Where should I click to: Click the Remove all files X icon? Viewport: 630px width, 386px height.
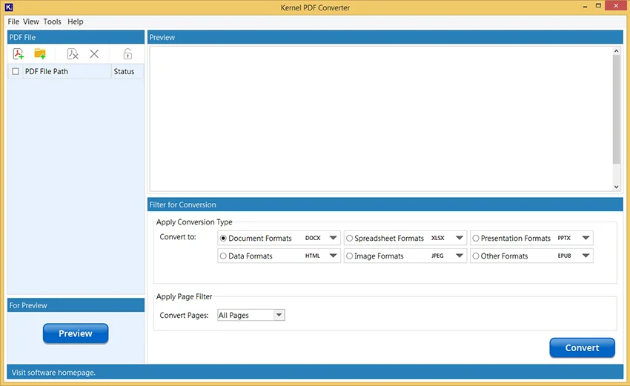[x=94, y=54]
